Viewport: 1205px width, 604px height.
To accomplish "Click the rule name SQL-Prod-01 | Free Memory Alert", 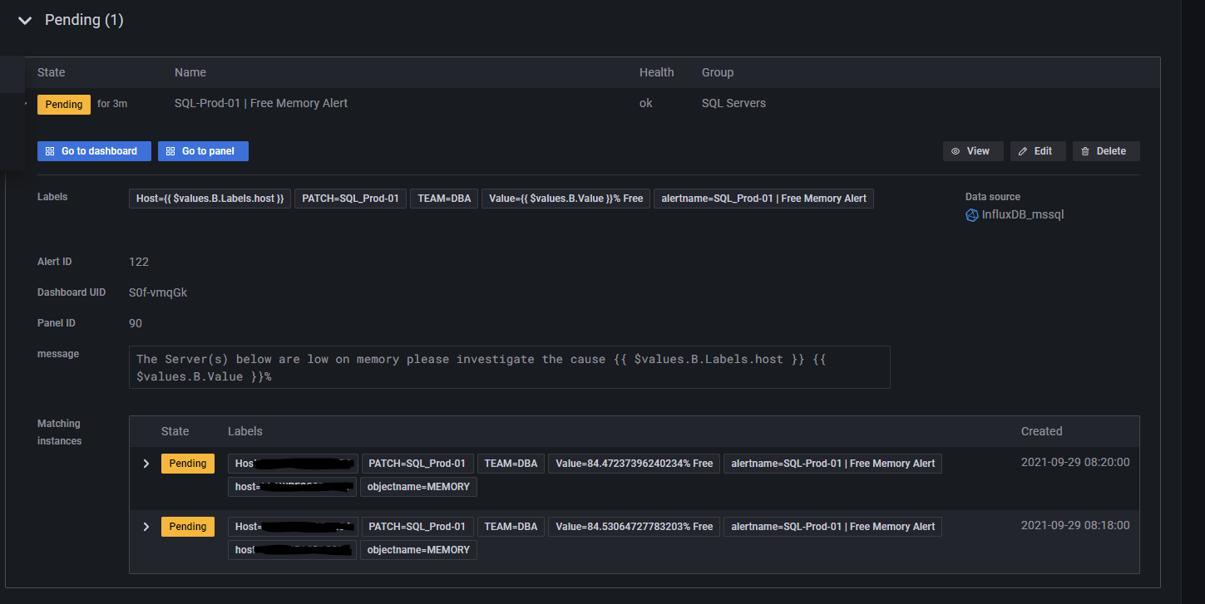I will click(261, 104).
